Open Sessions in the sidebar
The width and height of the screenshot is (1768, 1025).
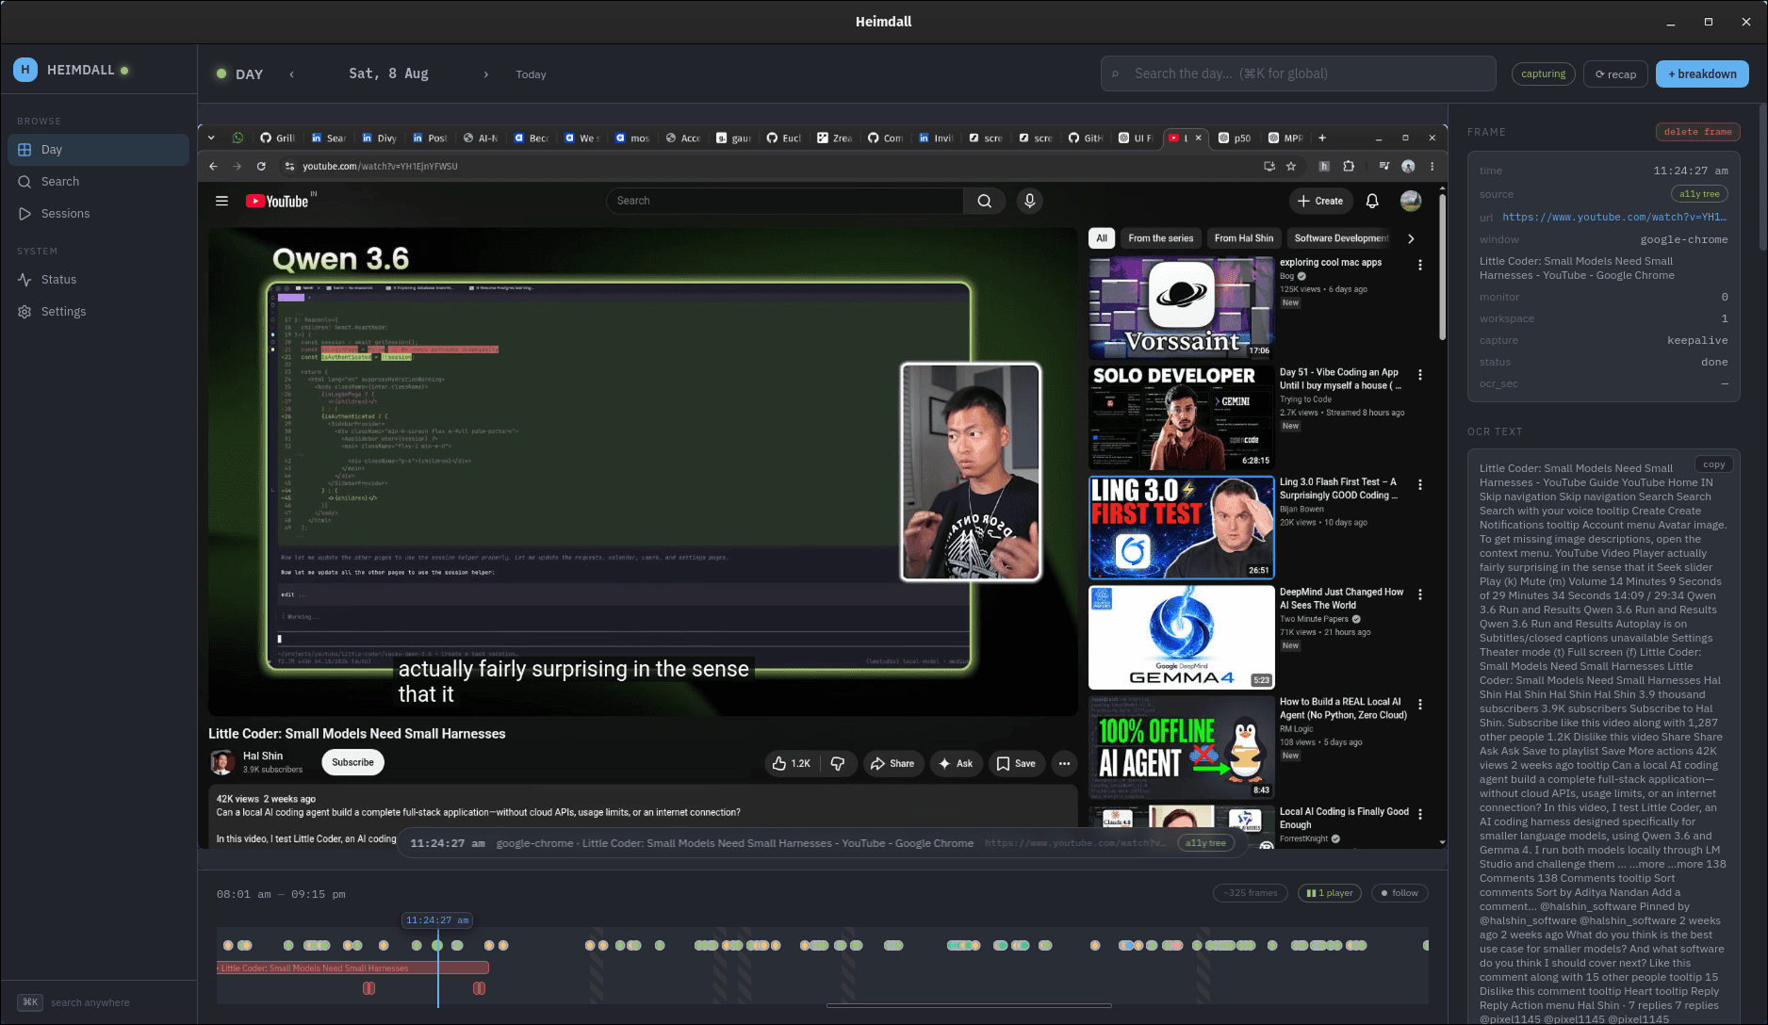point(99,214)
